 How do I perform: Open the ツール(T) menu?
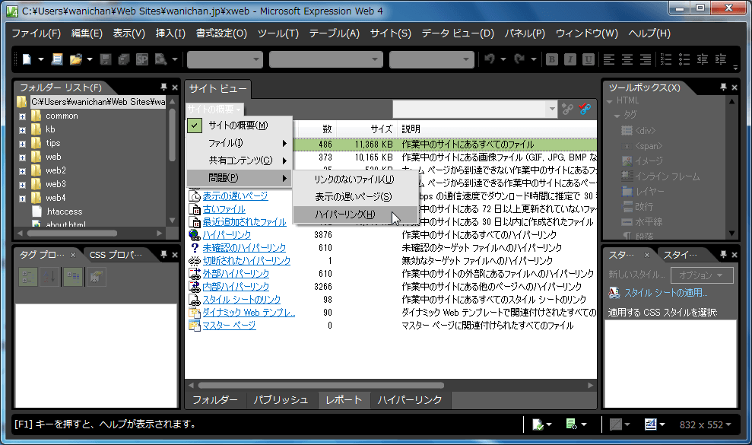(278, 33)
